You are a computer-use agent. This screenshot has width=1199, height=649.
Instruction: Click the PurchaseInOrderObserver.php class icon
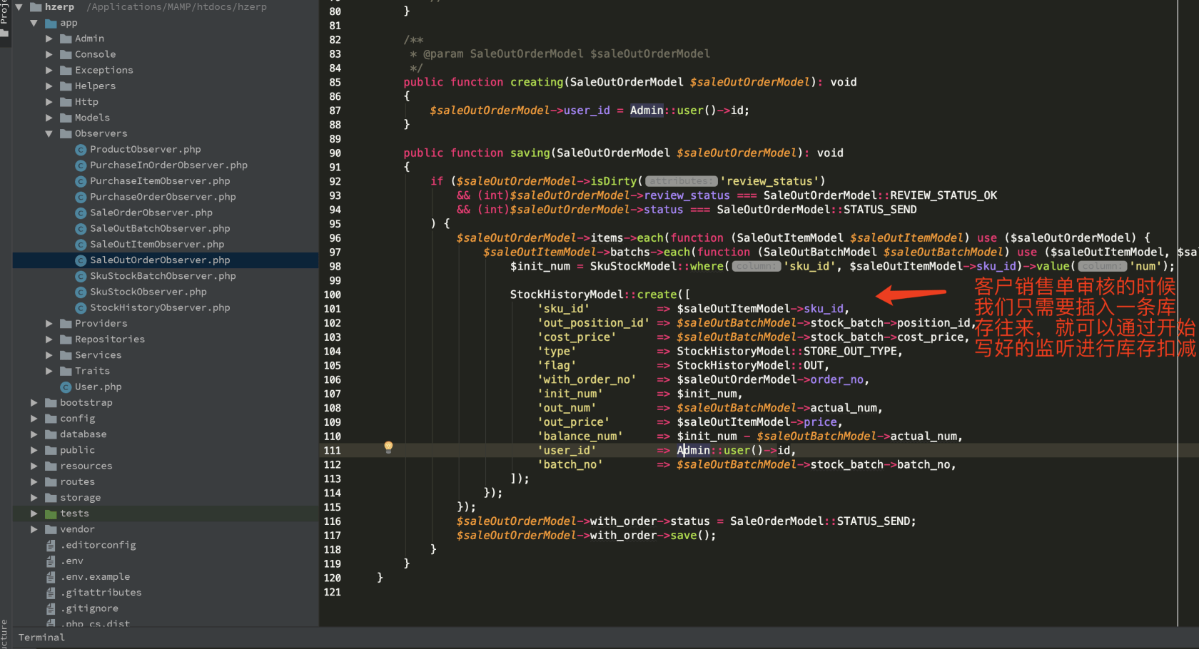pyautogui.click(x=81, y=165)
